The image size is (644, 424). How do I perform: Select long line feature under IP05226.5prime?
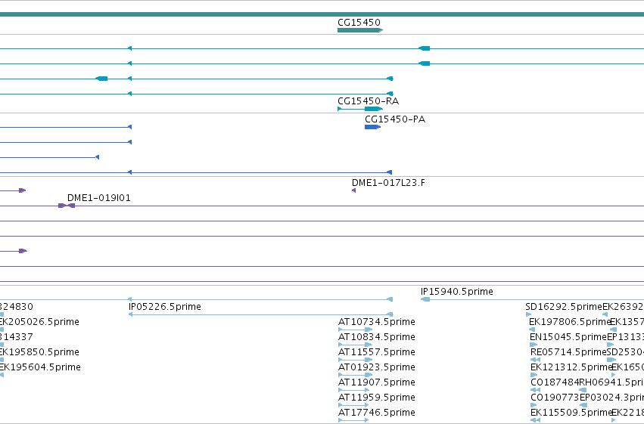coord(260,314)
